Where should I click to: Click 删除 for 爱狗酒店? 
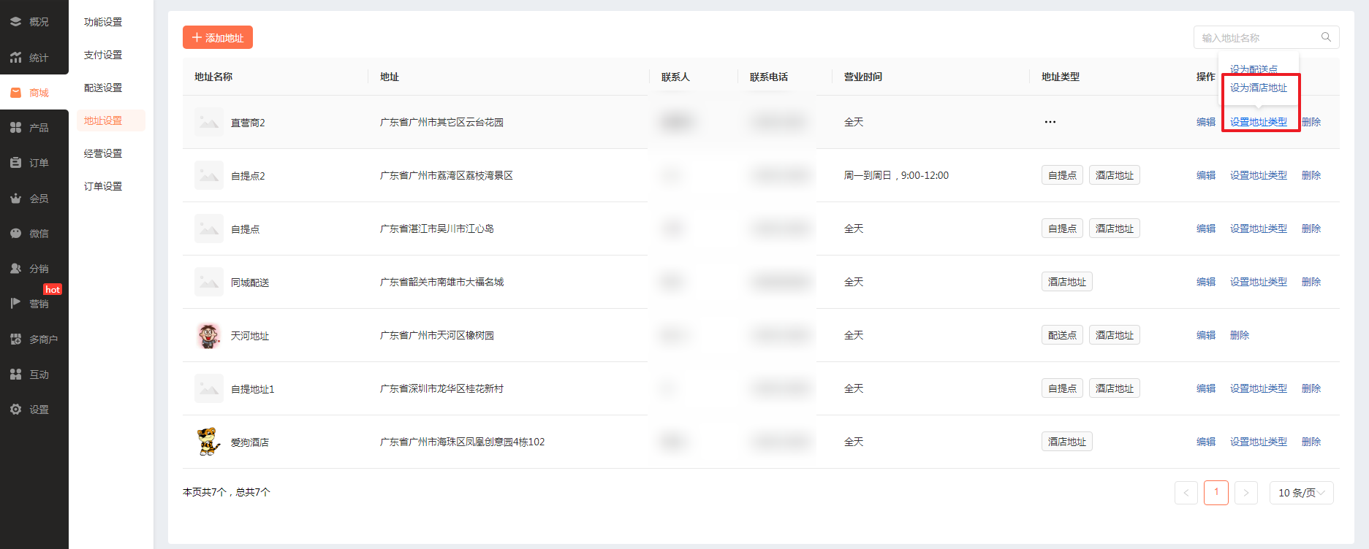(x=1311, y=442)
